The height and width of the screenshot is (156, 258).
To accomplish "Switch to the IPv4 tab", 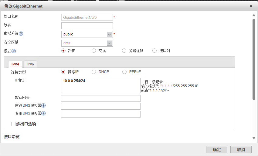I will (x=15, y=64).
